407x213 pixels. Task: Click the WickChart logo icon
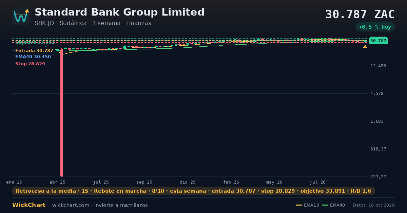click(x=21, y=16)
